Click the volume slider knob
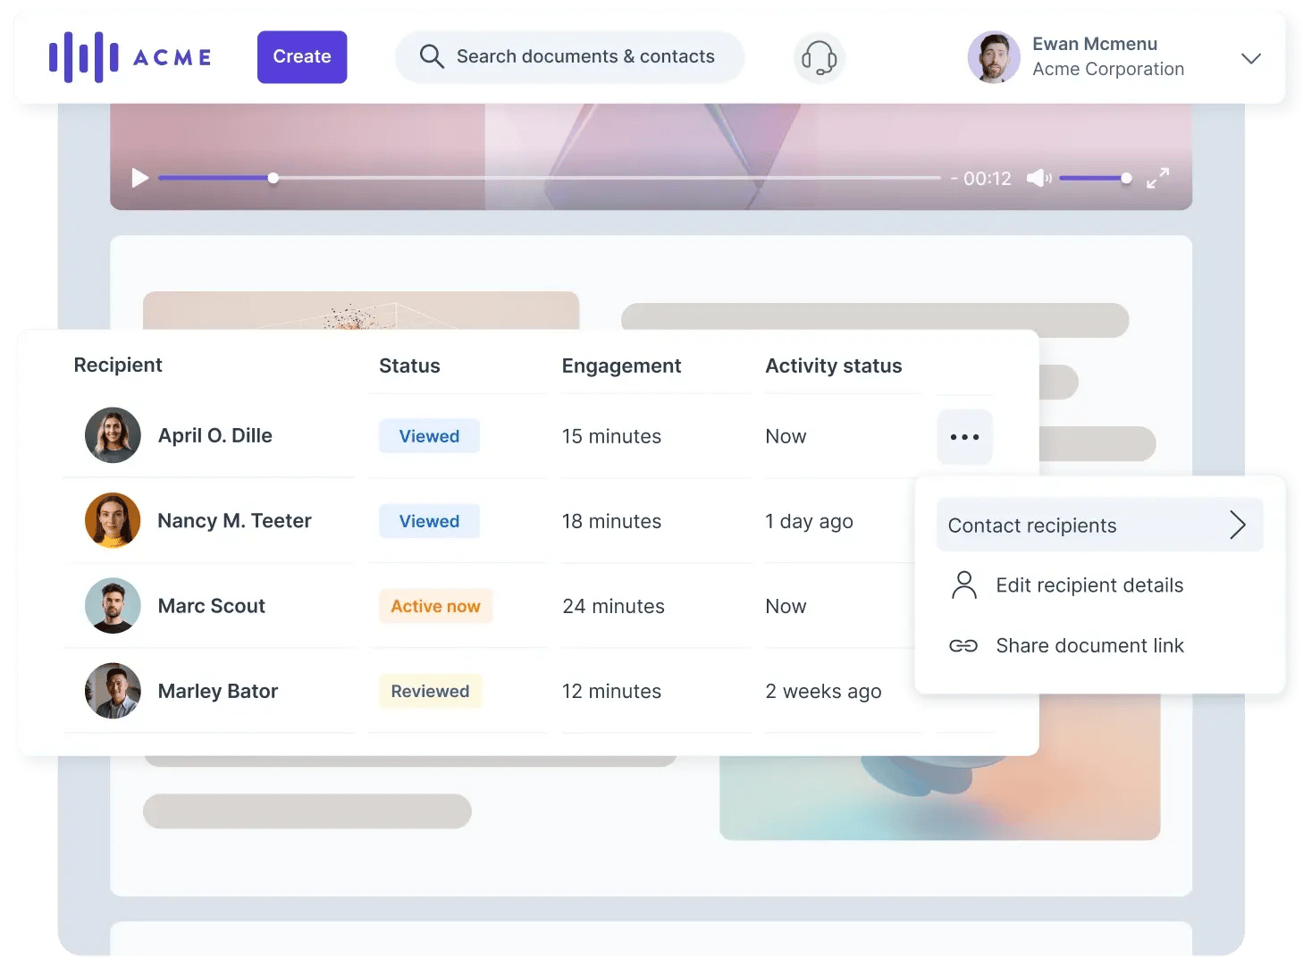This screenshot has height=967, width=1303. click(x=1126, y=179)
